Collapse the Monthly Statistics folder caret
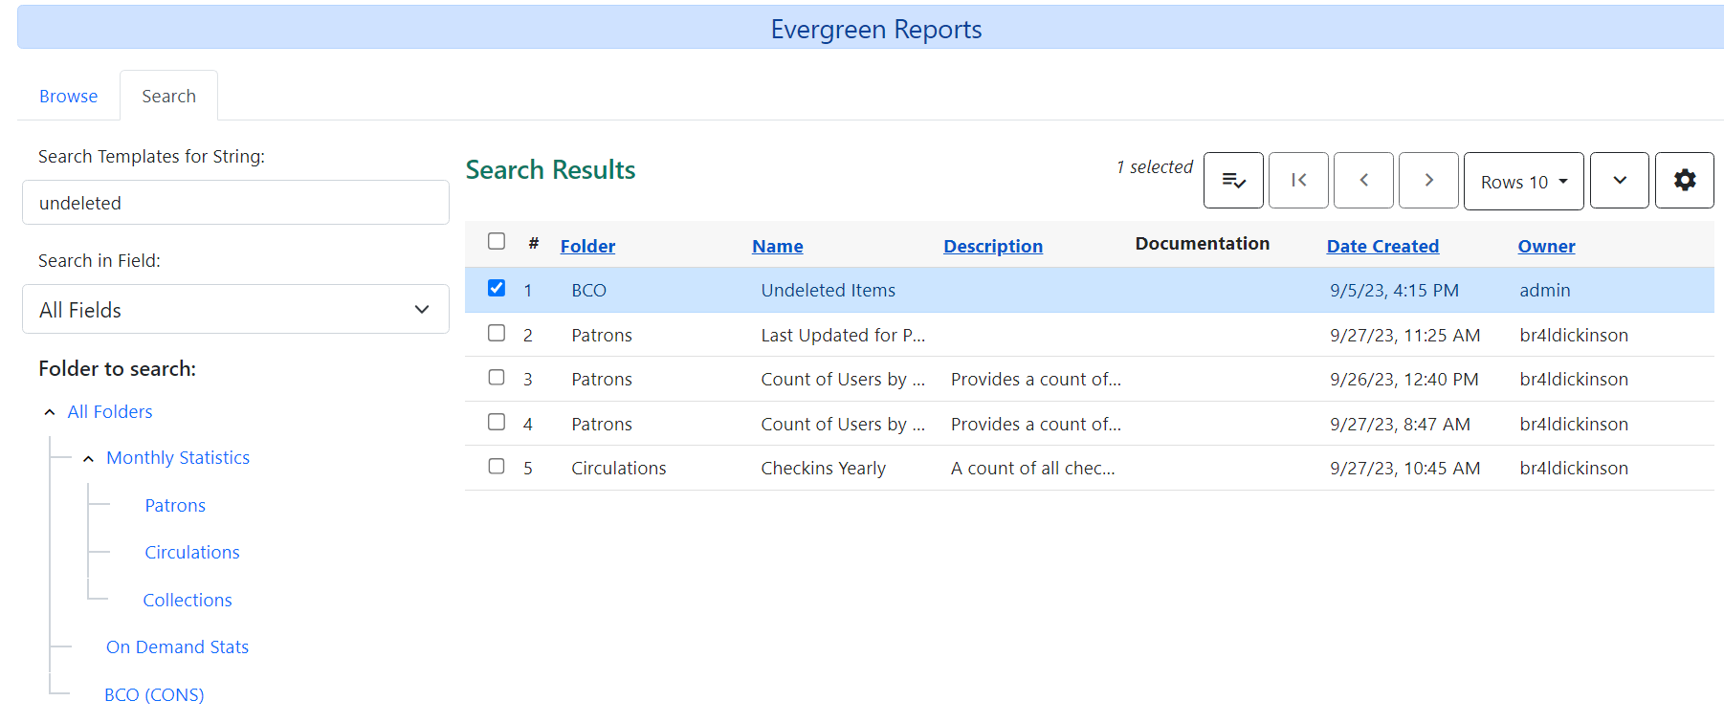Viewport: 1724px width, 723px height. 88,459
